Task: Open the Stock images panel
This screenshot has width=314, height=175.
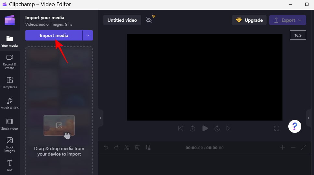Action: click(10, 145)
